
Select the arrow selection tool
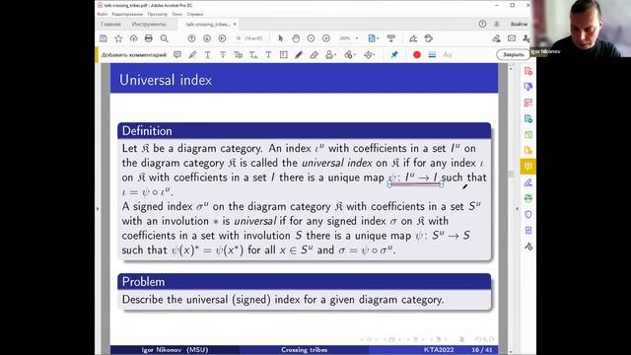280,38
